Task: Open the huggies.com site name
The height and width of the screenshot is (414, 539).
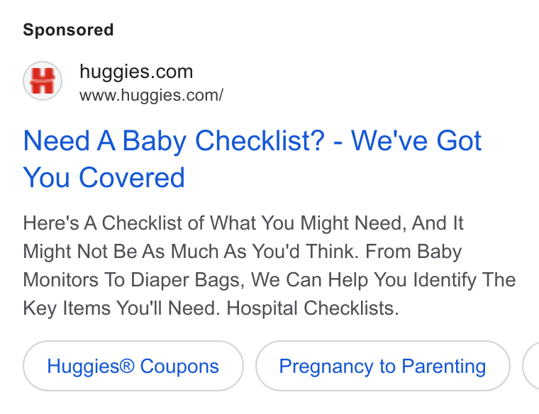Action: (x=136, y=72)
